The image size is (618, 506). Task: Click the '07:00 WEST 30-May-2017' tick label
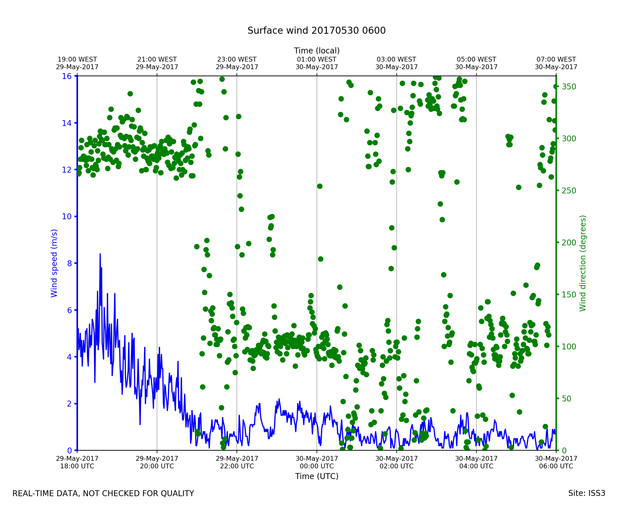pyautogui.click(x=556, y=63)
